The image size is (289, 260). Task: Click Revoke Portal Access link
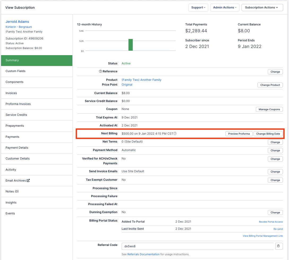[x=271, y=222]
